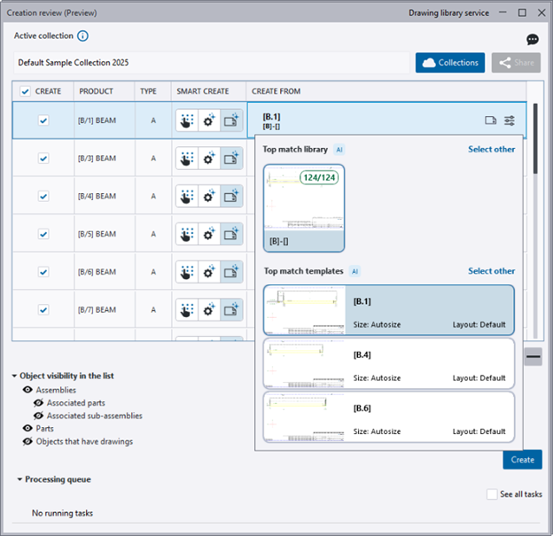Choose the [B.1] template card
Image resolution: width=553 pixels, height=536 pixels.
389,310
